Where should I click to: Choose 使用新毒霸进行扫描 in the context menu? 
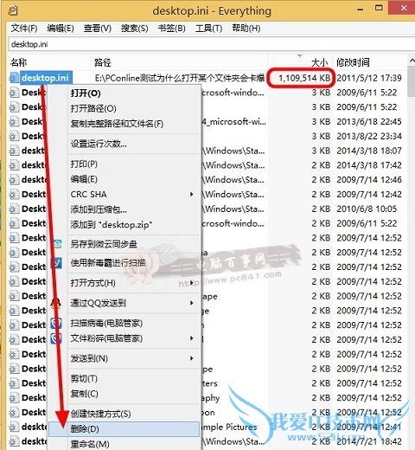pyautogui.click(x=108, y=262)
